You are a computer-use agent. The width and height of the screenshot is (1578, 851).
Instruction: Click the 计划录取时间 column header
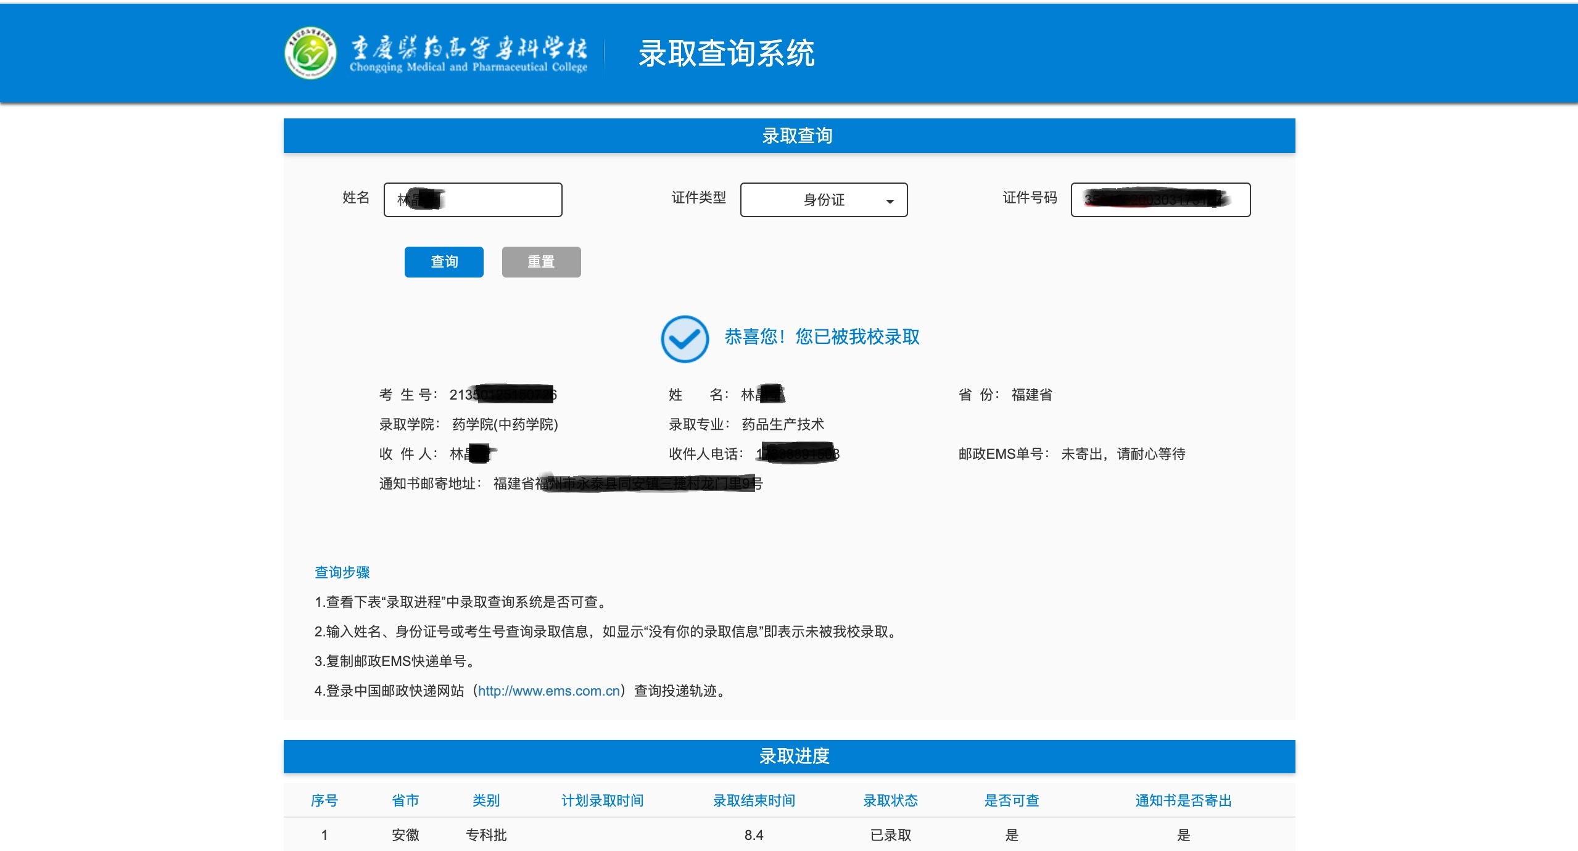tap(603, 800)
